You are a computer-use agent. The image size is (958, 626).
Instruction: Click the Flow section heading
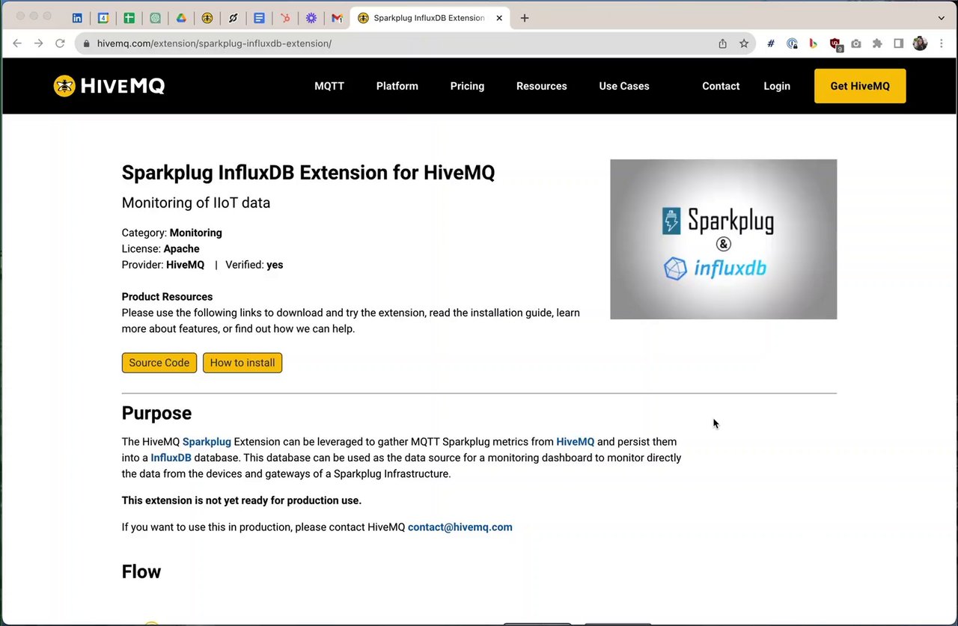[141, 571]
